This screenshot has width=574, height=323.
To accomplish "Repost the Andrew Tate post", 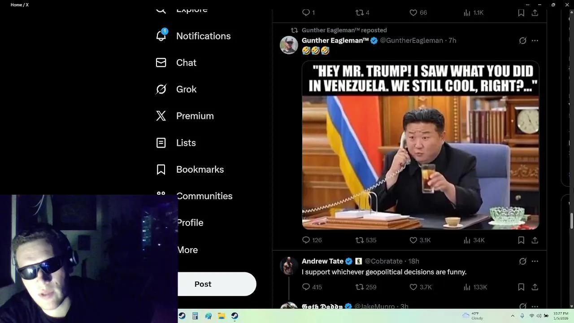I will point(360,287).
